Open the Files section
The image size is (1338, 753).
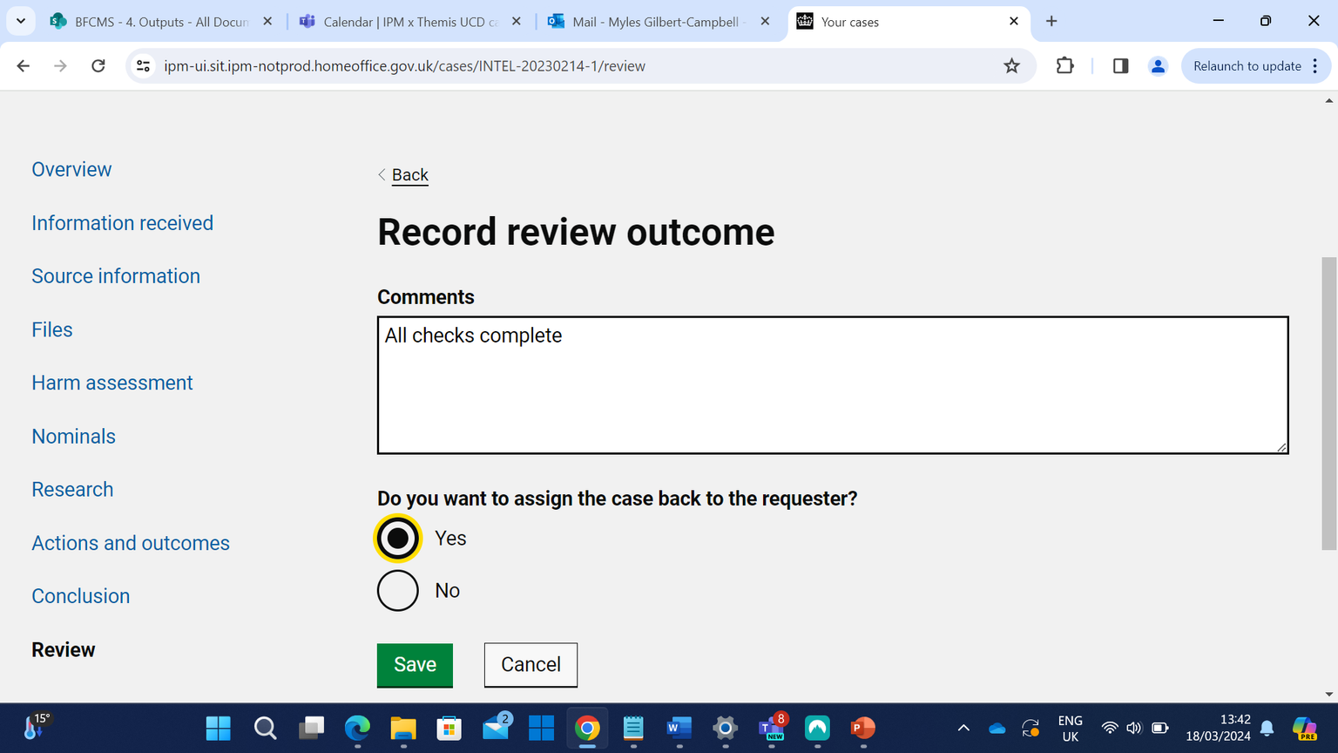tap(52, 329)
